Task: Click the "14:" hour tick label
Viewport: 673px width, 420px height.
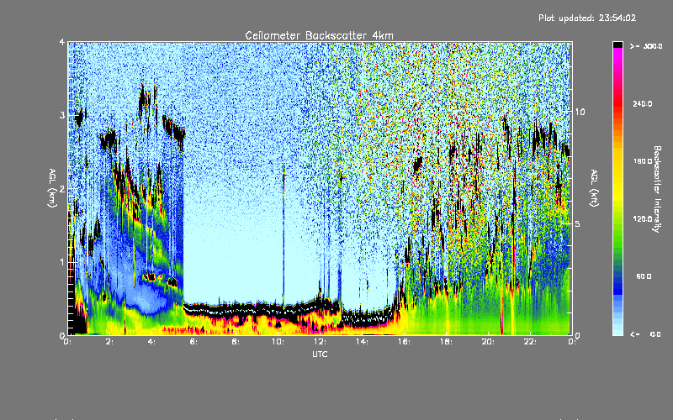Action: tap(362, 342)
